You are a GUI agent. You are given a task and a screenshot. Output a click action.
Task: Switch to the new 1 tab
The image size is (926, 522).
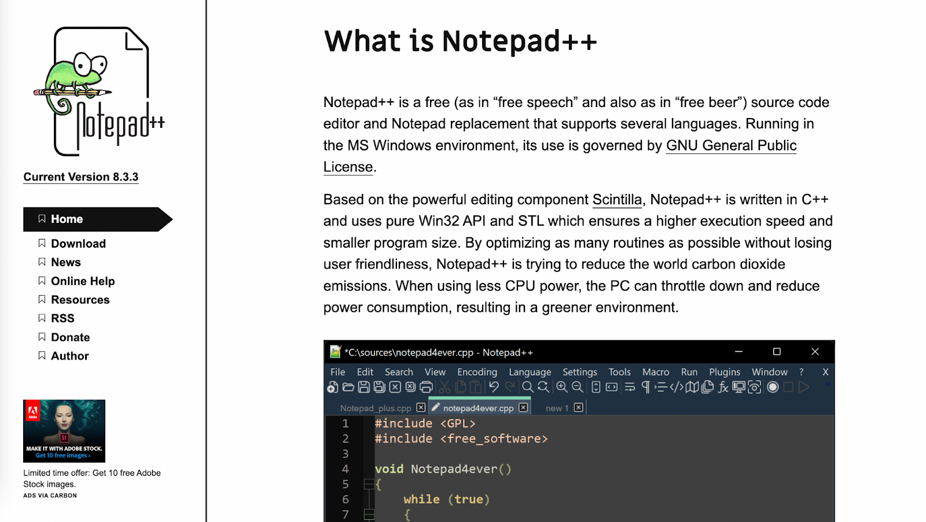pyautogui.click(x=557, y=408)
